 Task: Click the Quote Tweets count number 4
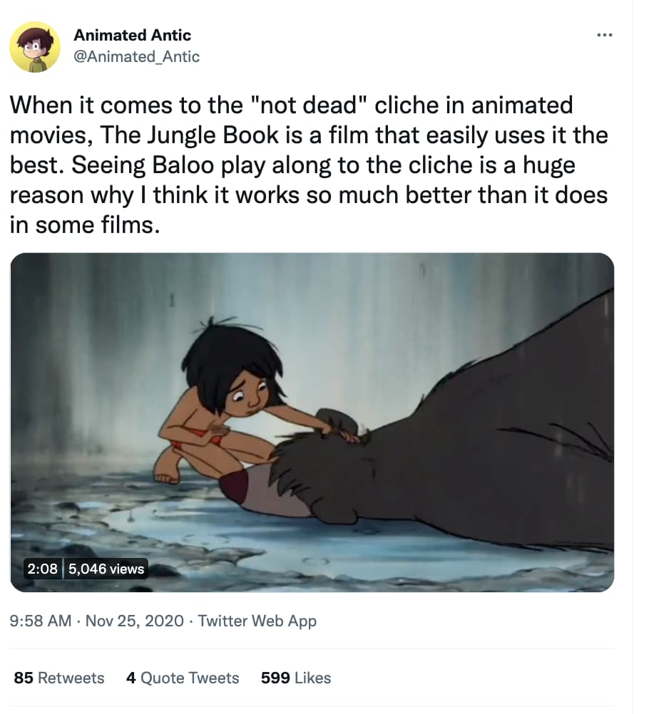coord(130,678)
